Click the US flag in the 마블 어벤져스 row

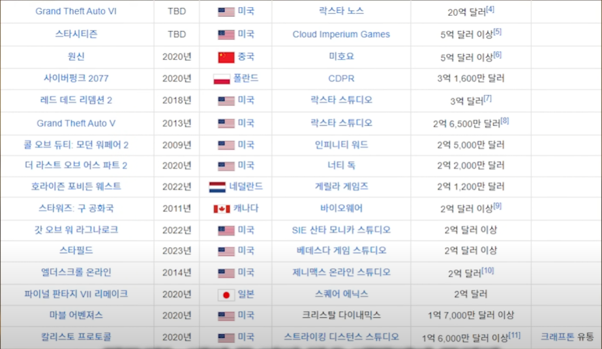pos(226,316)
